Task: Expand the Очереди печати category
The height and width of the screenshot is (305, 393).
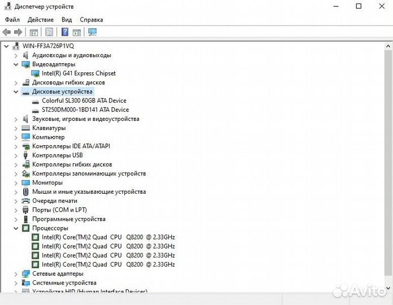Action: click(x=16, y=201)
